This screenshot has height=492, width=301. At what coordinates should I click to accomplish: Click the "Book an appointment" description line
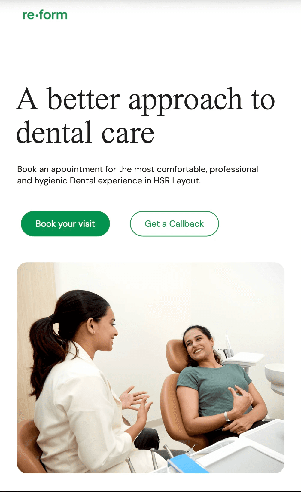137,169
